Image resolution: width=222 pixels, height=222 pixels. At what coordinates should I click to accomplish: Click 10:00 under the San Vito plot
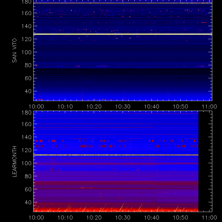36,107
